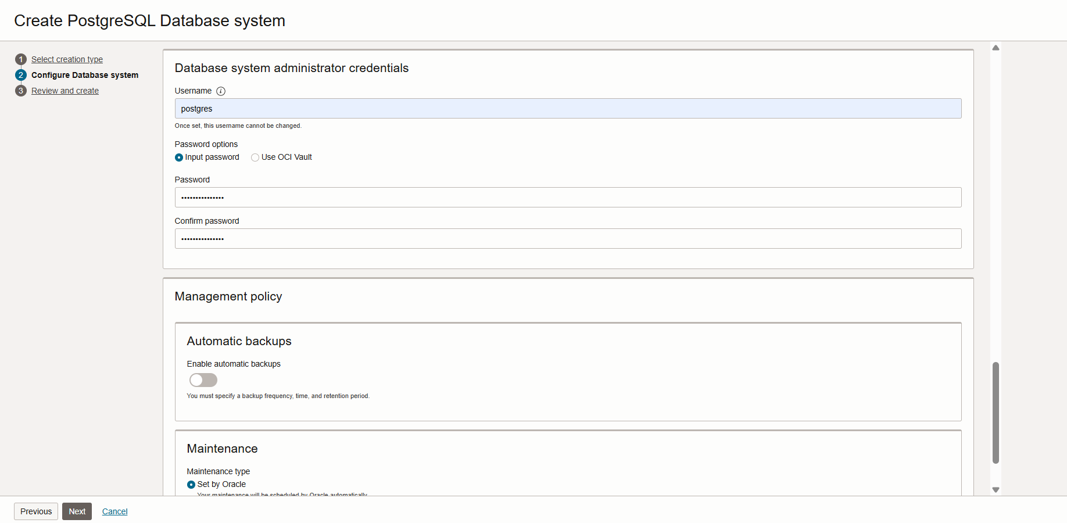Click step 3 circle icon

[x=21, y=91]
